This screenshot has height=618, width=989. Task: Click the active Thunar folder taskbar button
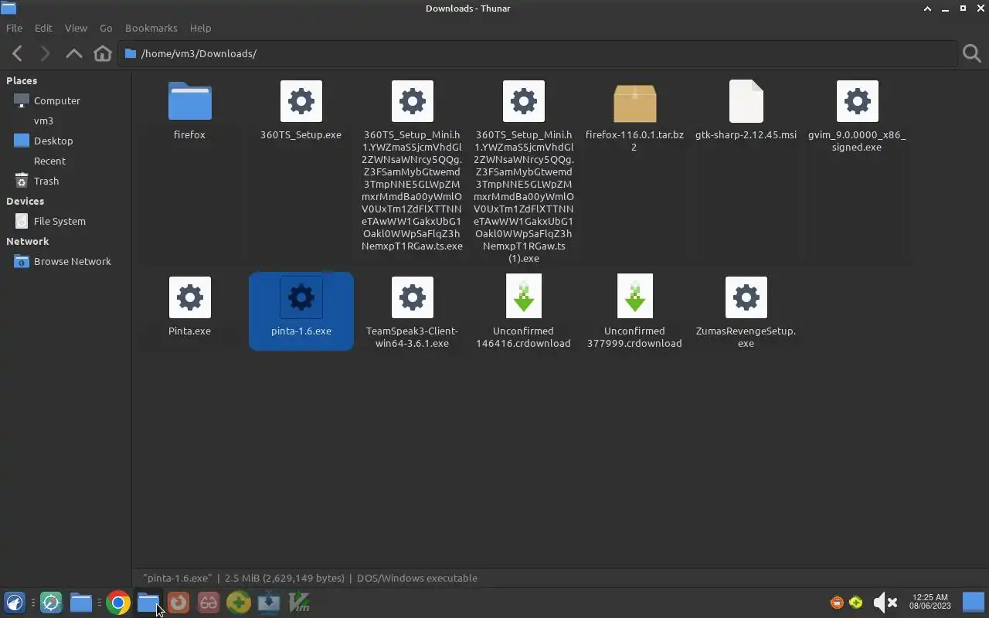(148, 603)
